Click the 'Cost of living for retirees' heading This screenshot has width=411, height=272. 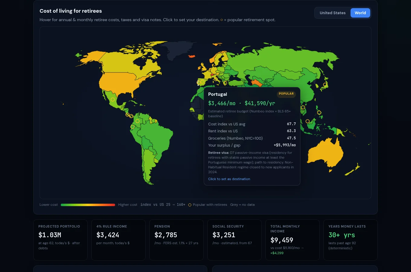coord(71,11)
